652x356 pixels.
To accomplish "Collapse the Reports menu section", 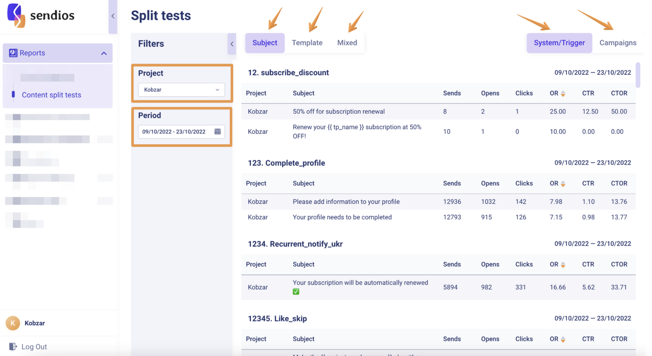I will click(x=104, y=53).
